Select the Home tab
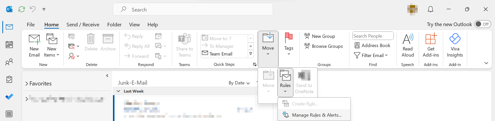 52,25
